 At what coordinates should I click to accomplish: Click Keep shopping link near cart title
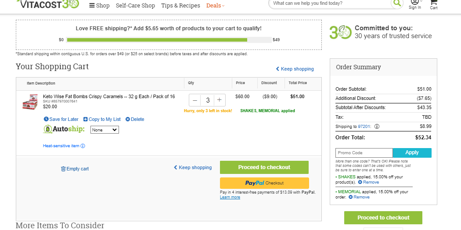(x=295, y=69)
